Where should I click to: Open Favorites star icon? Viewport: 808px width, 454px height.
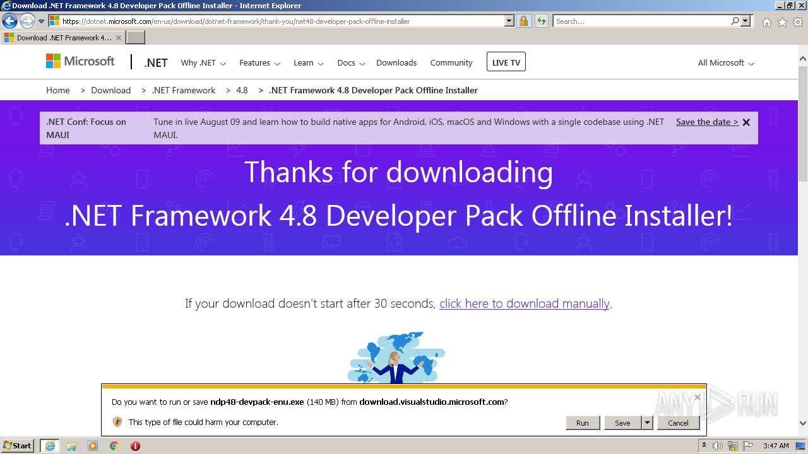click(x=782, y=22)
